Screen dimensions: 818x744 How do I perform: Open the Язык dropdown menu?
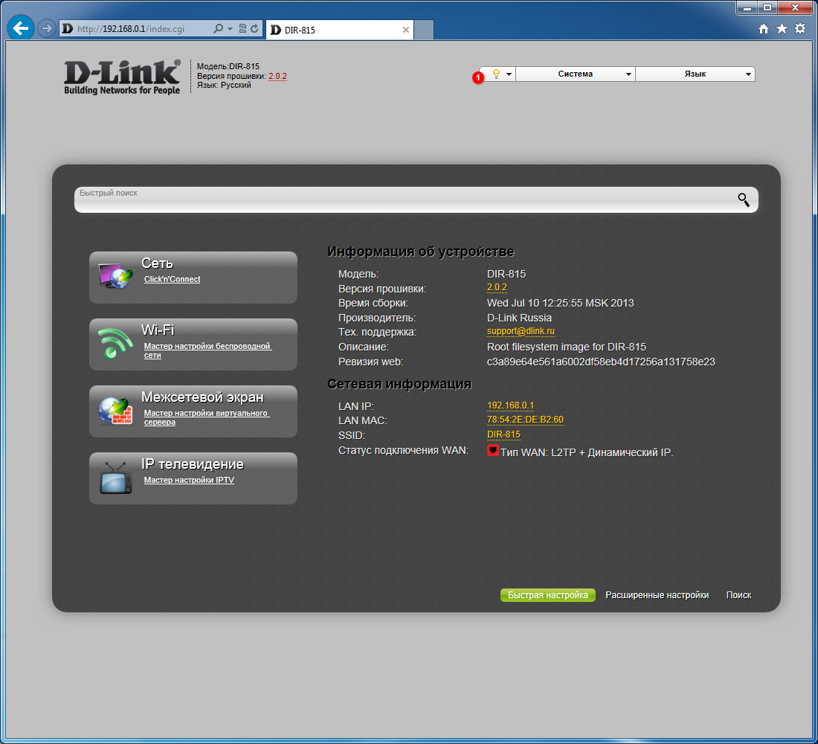(695, 74)
